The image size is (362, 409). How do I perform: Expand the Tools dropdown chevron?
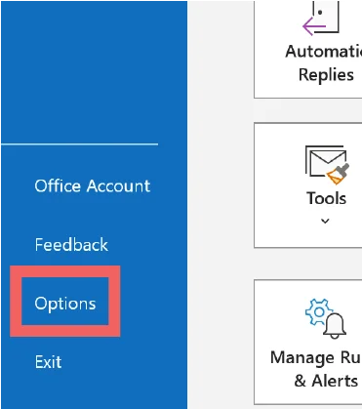325,222
